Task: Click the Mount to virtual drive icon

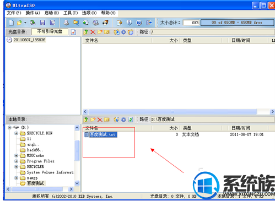Action: (95, 23)
